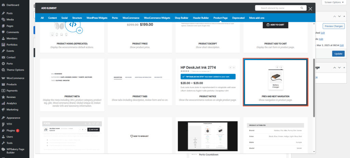The width and height of the screenshot is (350, 158).
Task: Collapse the lower sidebar panel toggle arrow
Action: pyautogui.click(x=345, y=67)
